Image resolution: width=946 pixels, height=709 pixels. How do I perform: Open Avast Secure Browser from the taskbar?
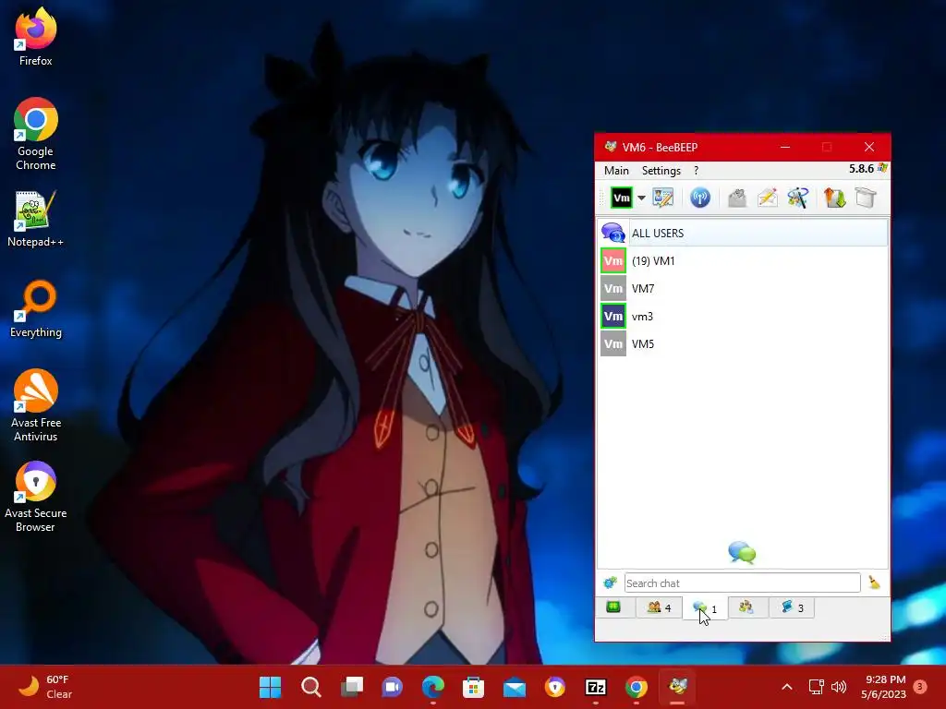pos(555,687)
